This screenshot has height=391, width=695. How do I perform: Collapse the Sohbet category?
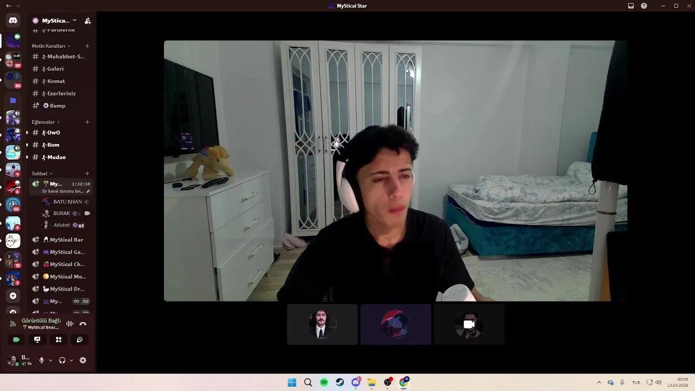(42, 174)
